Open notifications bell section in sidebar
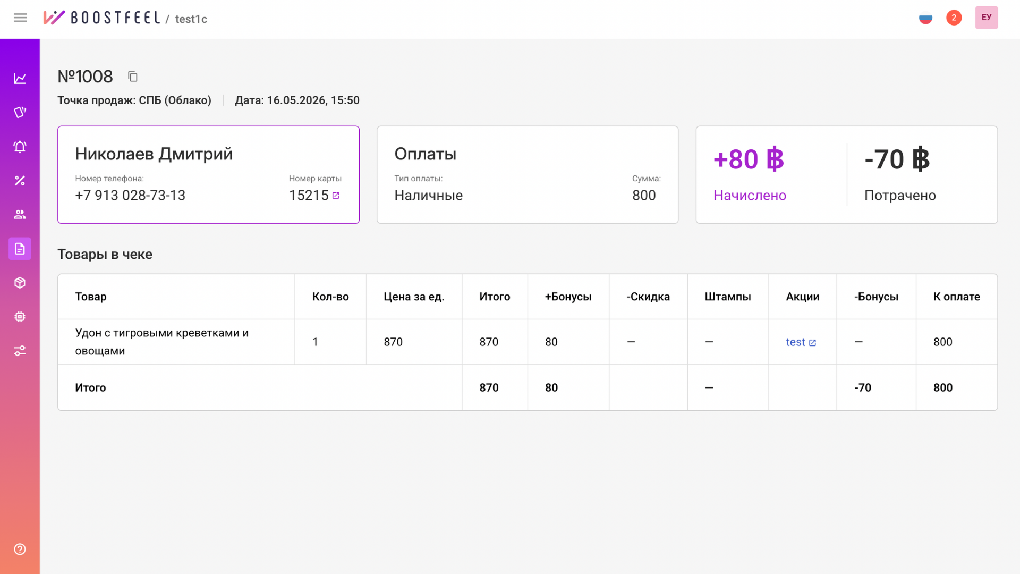This screenshot has height=574, width=1020. tap(20, 147)
